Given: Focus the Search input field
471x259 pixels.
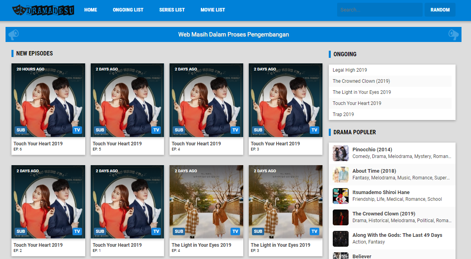Looking at the screenshot, I should pyautogui.click(x=379, y=10).
